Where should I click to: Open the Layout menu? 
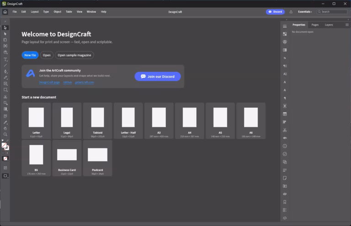click(x=35, y=12)
